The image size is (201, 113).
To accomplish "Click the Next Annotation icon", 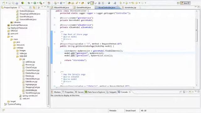I will 121,3.
